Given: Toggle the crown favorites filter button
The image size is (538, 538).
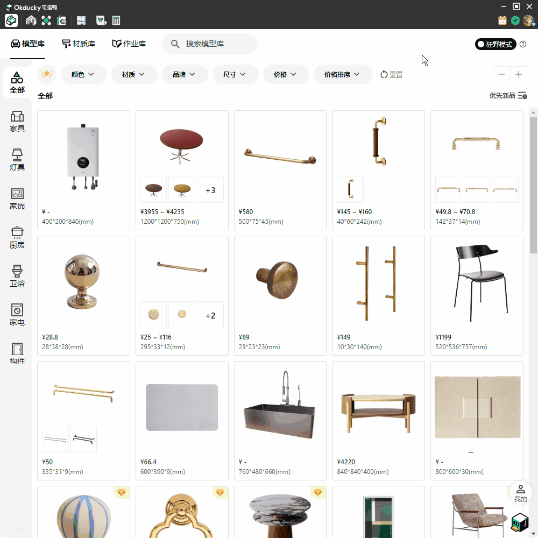Looking at the screenshot, I should (47, 74).
